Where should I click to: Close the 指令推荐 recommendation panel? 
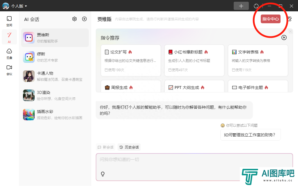click(290, 31)
